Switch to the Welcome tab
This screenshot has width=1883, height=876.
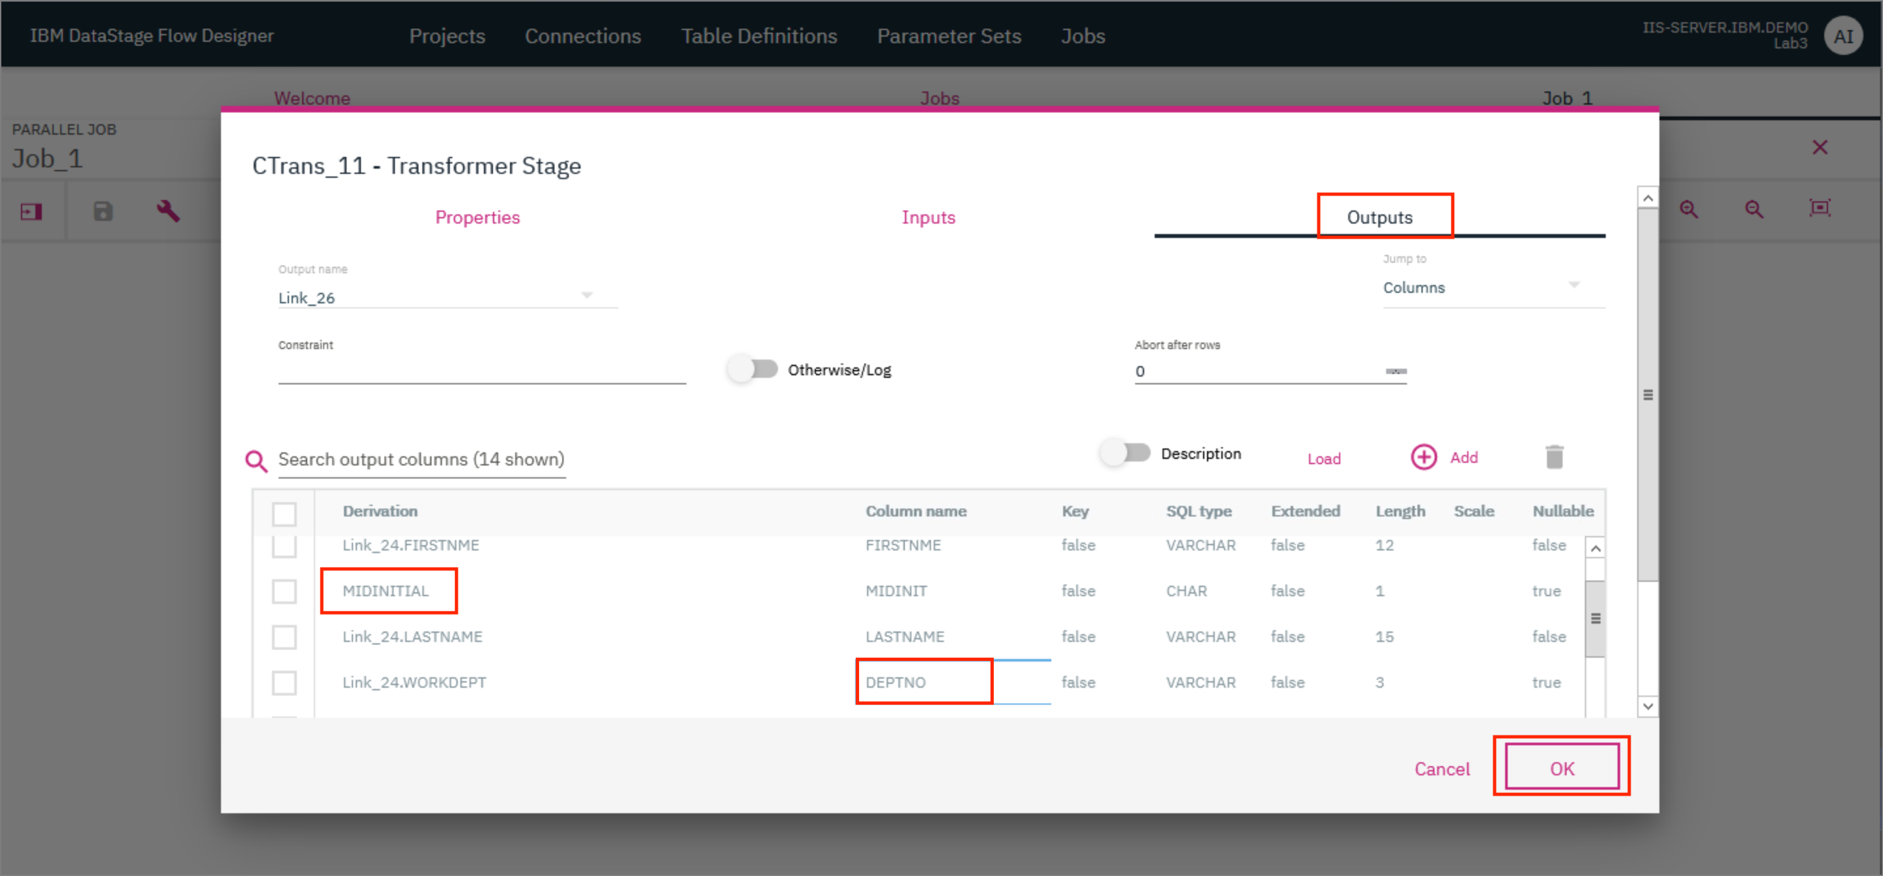point(312,97)
